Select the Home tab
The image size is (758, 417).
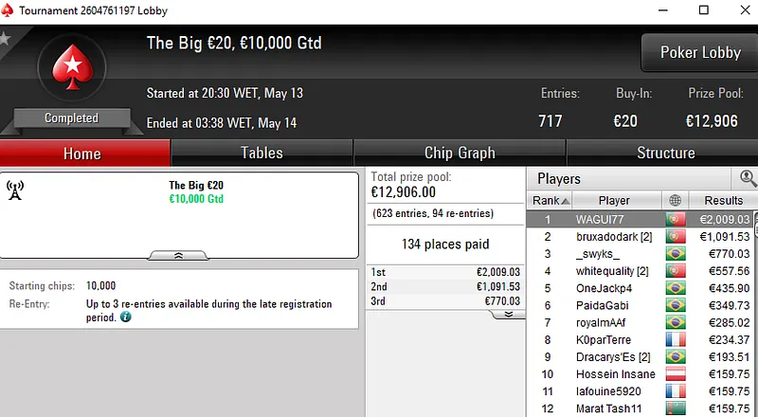tap(82, 153)
